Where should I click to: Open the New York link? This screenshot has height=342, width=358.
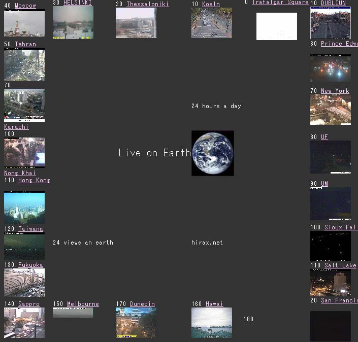tap(335, 91)
